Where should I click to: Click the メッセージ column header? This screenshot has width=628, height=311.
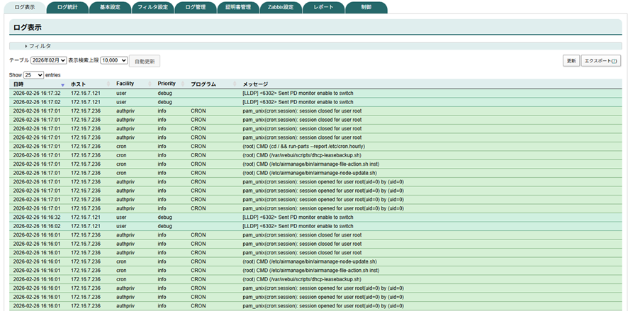[x=255, y=84]
